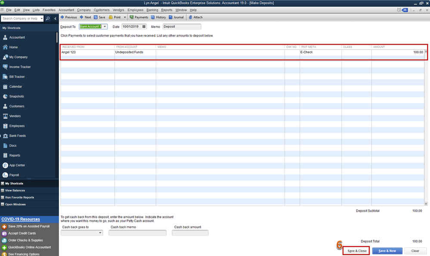Open the Journal entry view
The height and width of the screenshot is (256, 430).
coord(176,17)
